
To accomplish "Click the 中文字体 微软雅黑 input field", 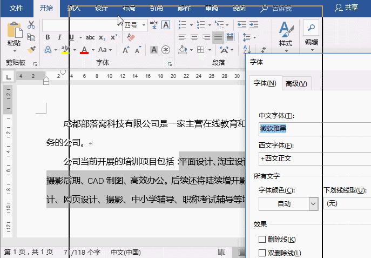I will 315,129.
